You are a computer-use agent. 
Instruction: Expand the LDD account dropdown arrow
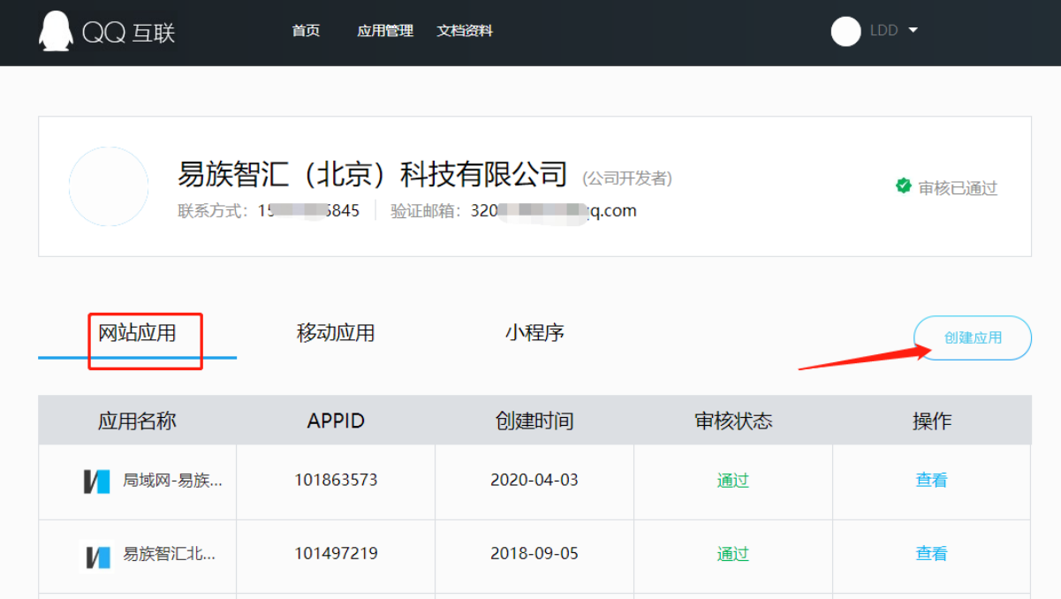point(913,30)
